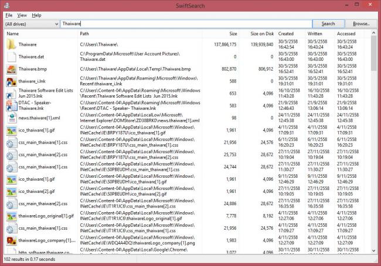
Task: Open the File menu
Action: pyautogui.click(x=9, y=15)
